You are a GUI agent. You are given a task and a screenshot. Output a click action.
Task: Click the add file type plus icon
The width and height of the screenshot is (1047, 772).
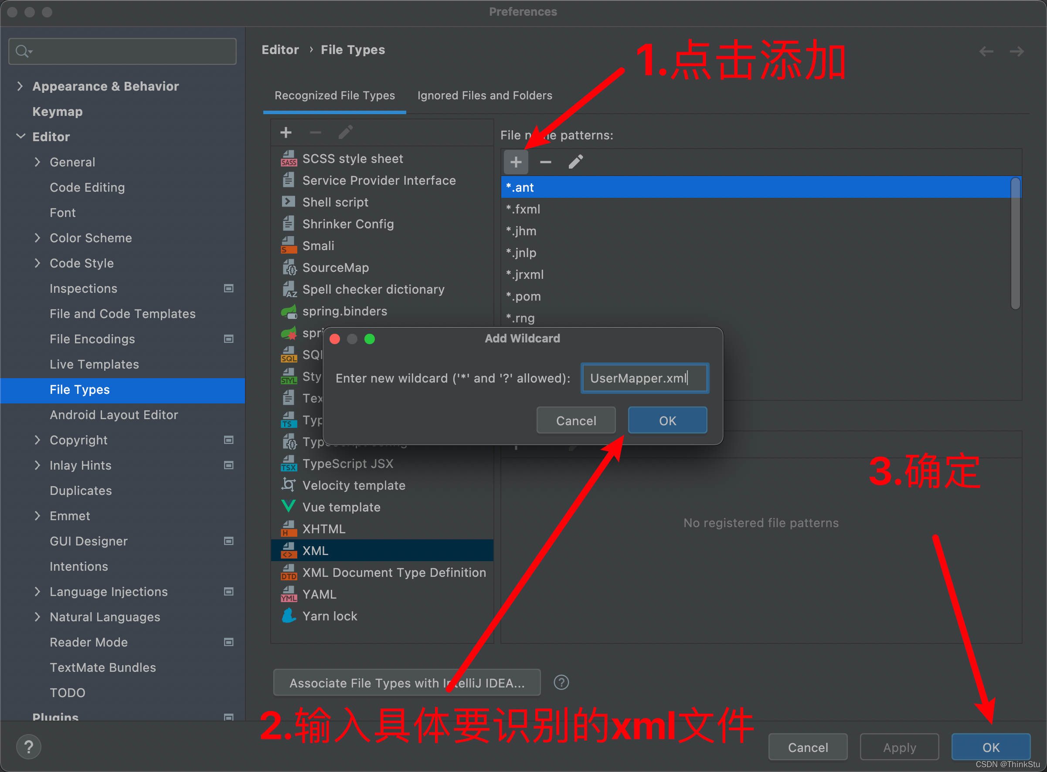click(286, 133)
